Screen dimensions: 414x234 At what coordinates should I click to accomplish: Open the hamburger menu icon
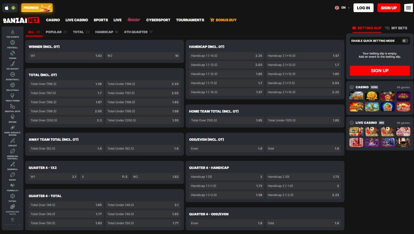[408, 8]
